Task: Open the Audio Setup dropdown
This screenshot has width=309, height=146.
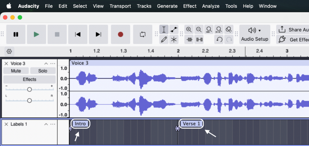Action: pyautogui.click(x=254, y=34)
